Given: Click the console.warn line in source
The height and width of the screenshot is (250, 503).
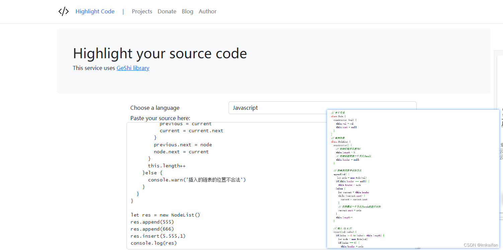Looking at the screenshot, I should click(x=197, y=180).
